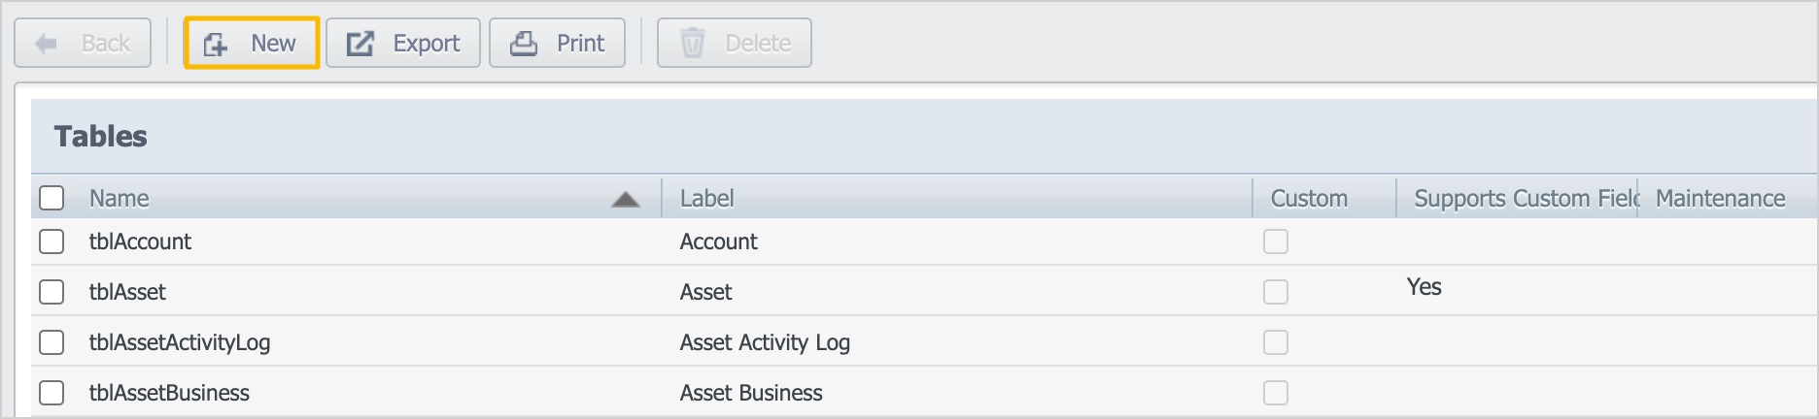The width and height of the screenshot is (1819, 419).
Task: Click the Supports Custom Fields column header
Action: click(1526, 198)
